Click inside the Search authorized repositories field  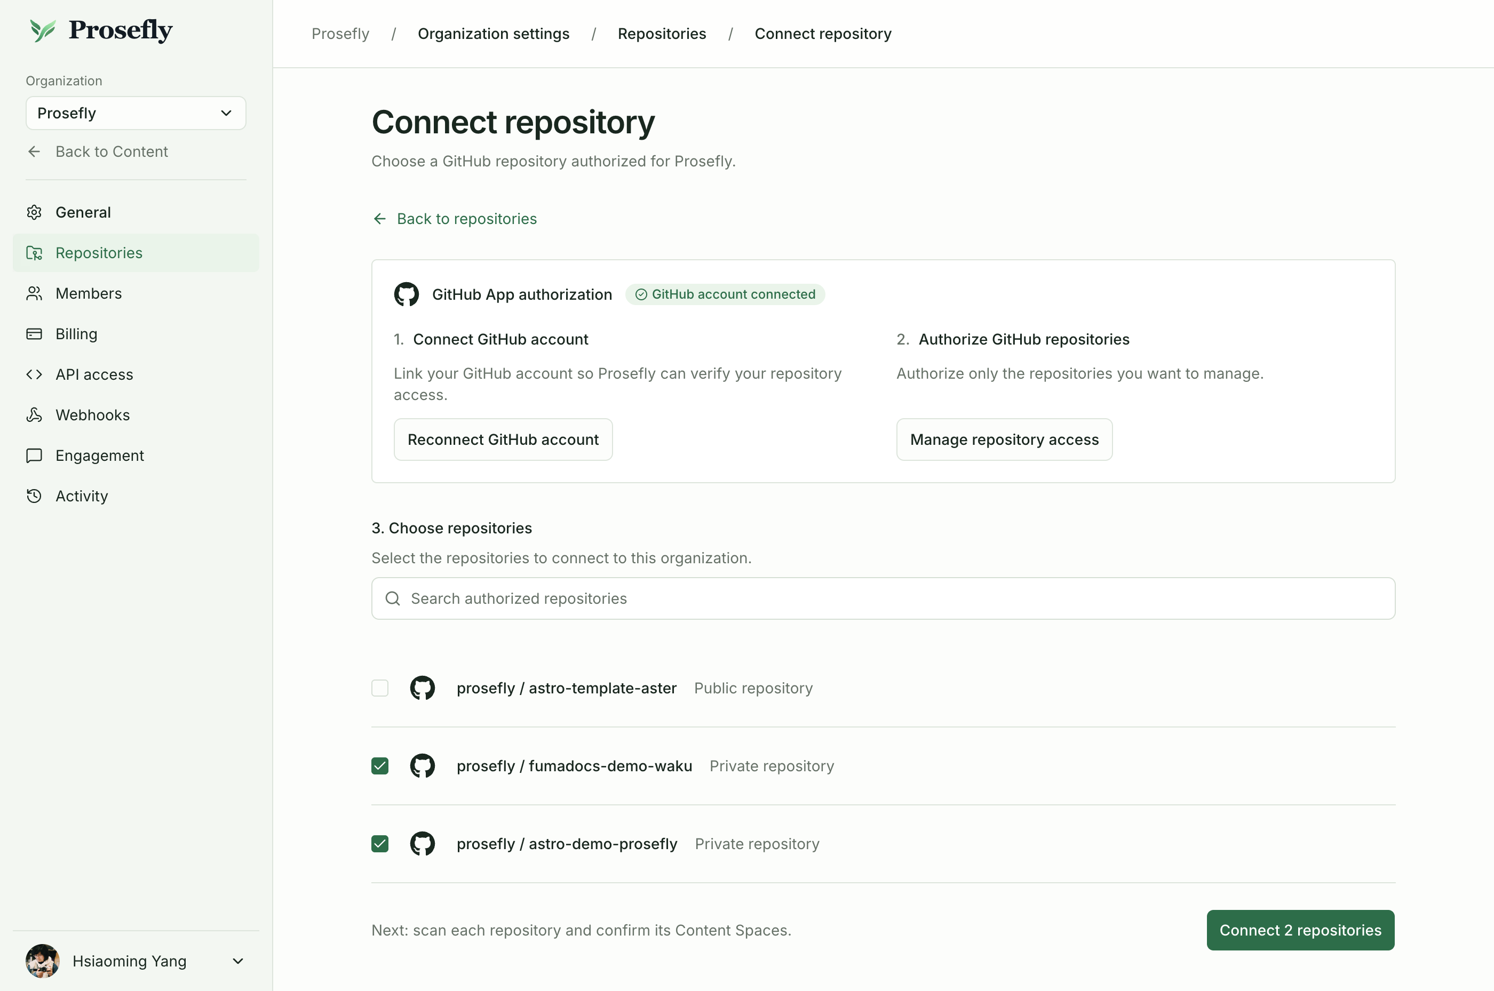tap(883, 598)
